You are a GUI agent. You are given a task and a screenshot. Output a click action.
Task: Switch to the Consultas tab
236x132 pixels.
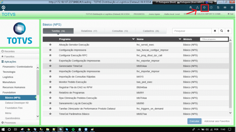[x=120, y=31]
